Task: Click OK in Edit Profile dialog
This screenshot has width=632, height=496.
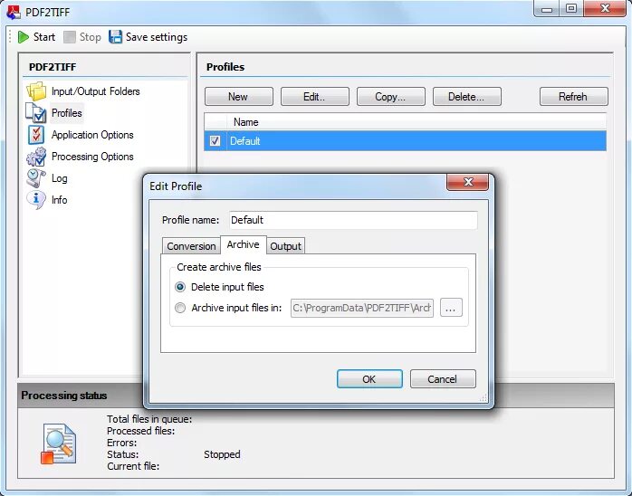Action: tap(369, 379)
